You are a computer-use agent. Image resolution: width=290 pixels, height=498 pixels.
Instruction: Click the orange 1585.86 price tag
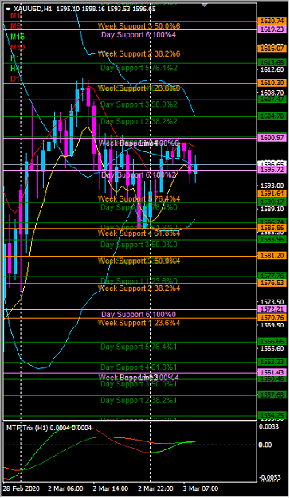[x=272, y=228]
